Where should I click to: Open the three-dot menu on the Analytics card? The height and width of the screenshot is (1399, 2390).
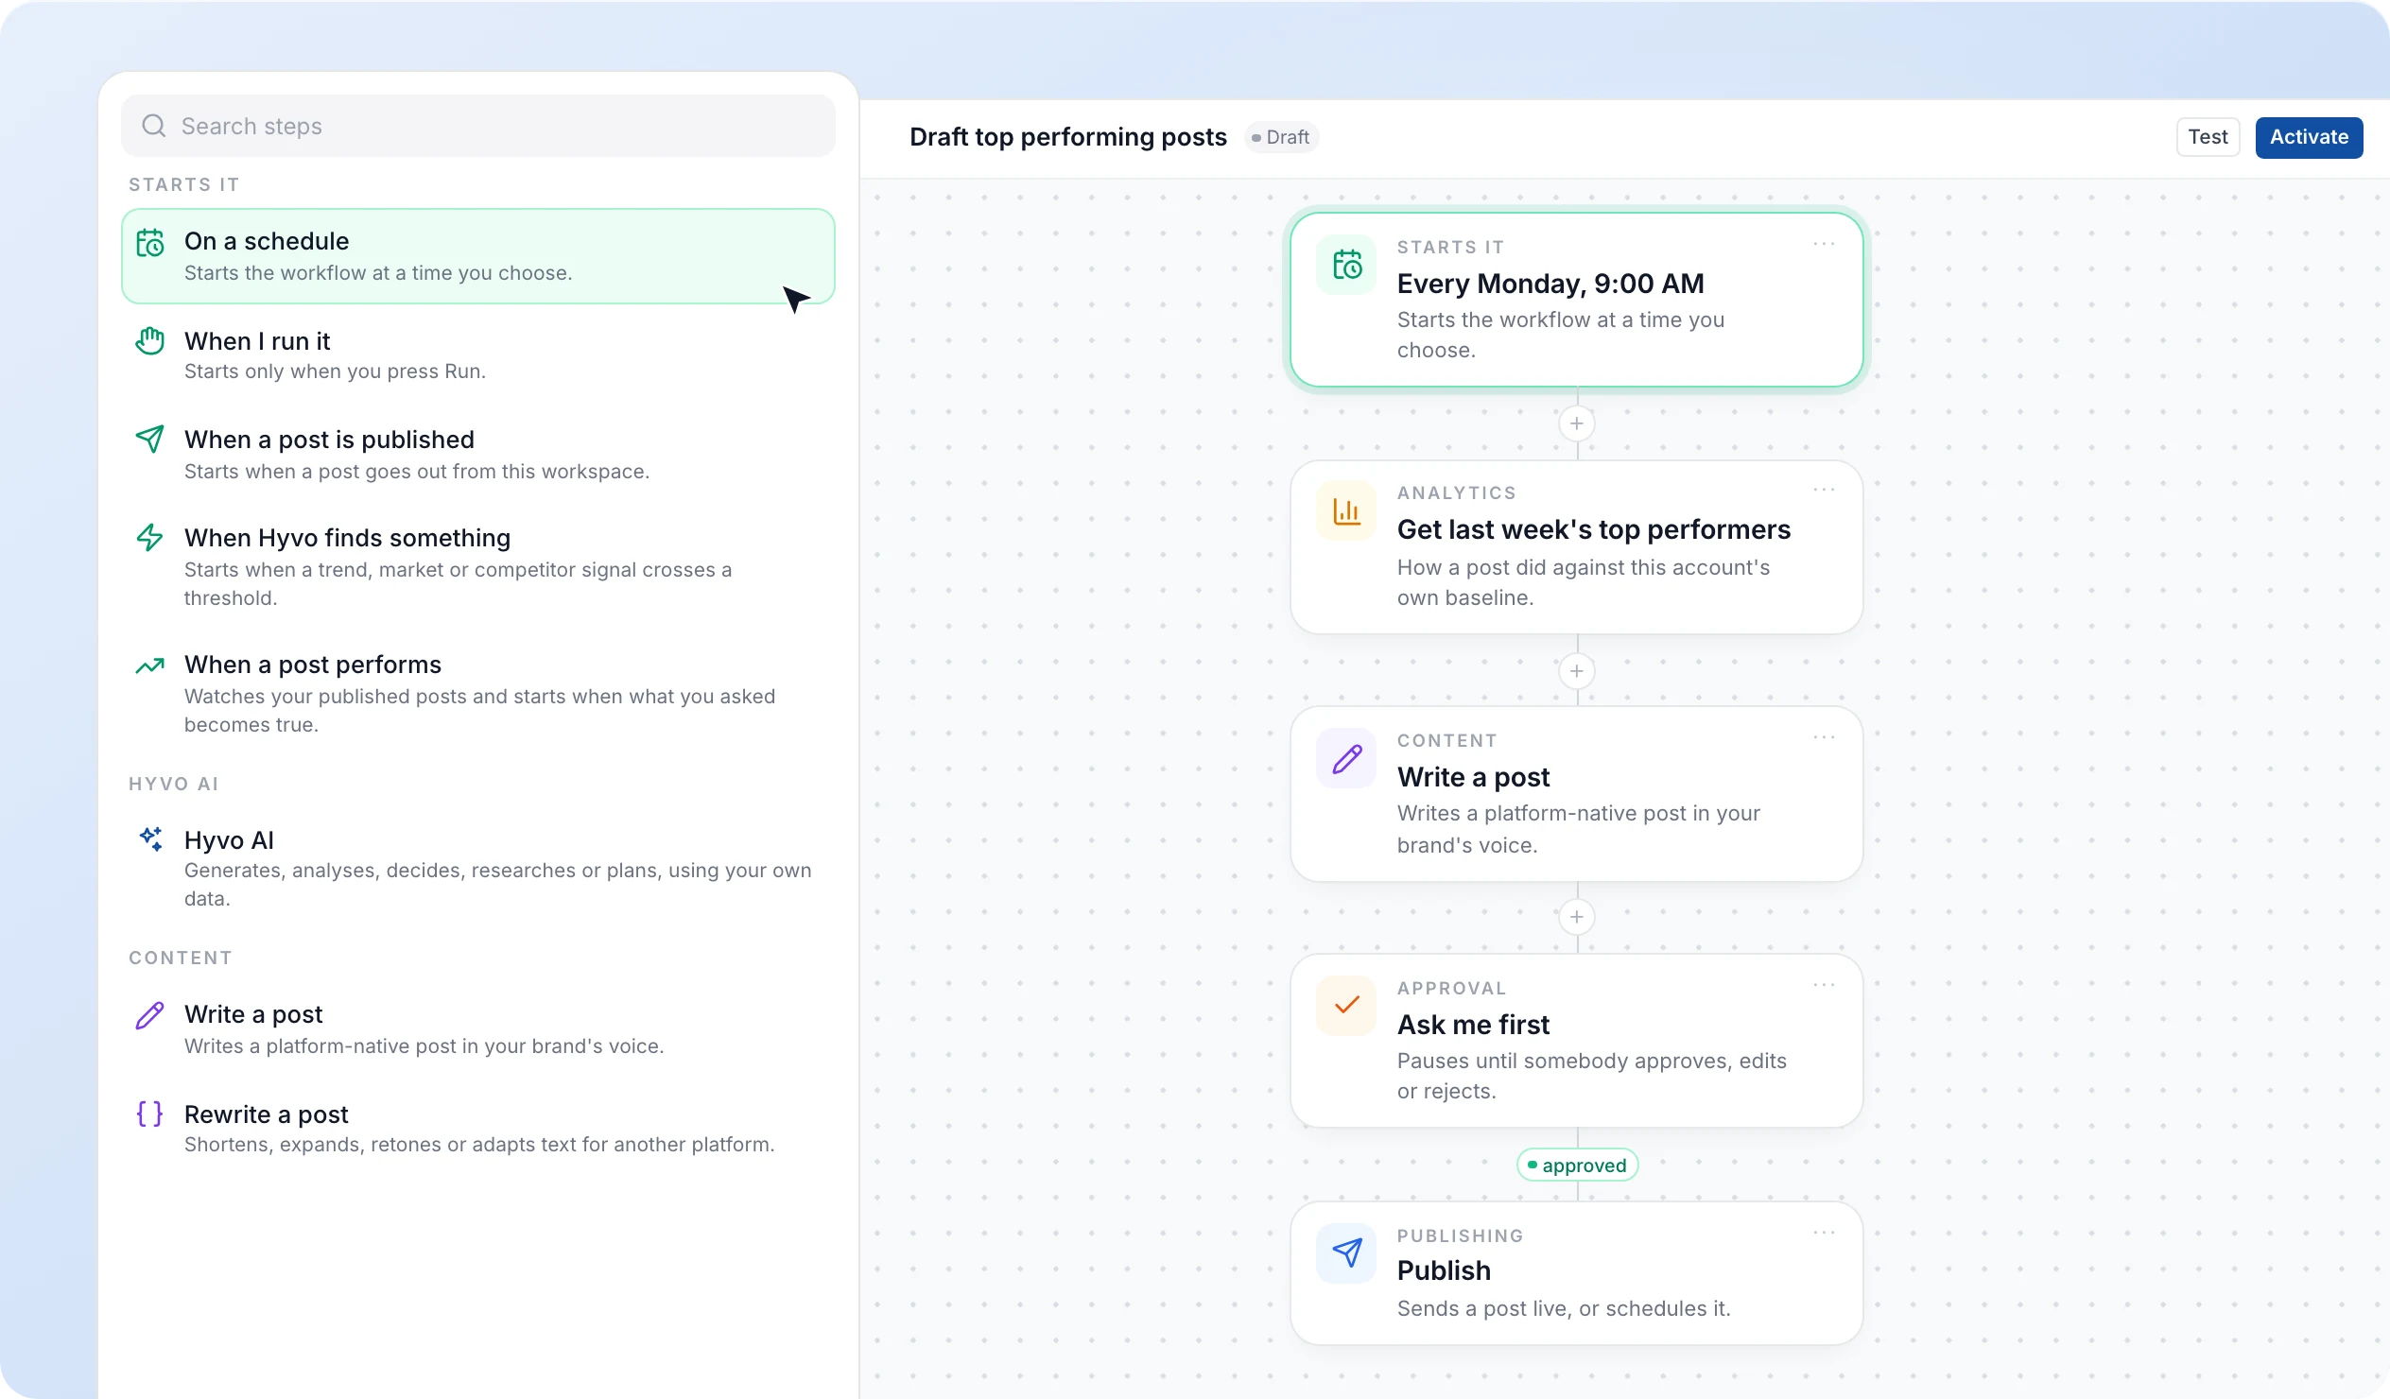[x=1824, y=491]
